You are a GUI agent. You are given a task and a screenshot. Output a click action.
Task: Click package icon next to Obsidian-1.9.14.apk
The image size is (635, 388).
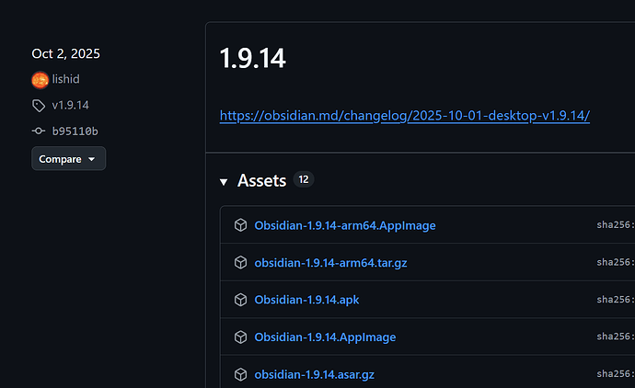pyautogui.click(x=240, y=300)
